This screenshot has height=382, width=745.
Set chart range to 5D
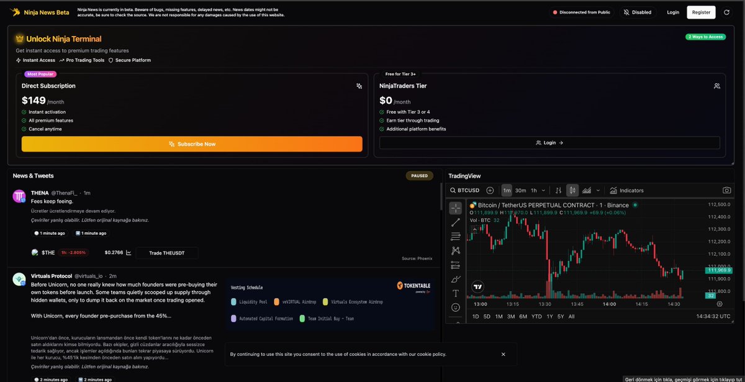[487, 316]
